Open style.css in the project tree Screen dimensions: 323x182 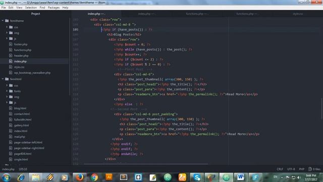[x=19, y=67]
